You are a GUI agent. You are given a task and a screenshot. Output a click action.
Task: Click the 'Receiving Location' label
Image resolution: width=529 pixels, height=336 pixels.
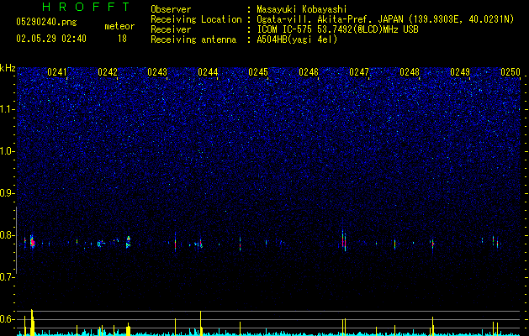coord(196,19)
